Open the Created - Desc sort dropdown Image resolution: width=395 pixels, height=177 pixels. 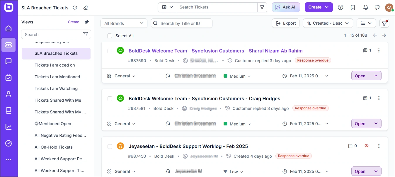click(x=328, y=23)
